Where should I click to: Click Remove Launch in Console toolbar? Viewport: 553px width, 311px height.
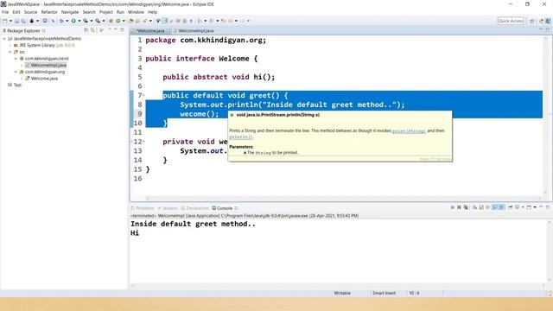(459, 207)
